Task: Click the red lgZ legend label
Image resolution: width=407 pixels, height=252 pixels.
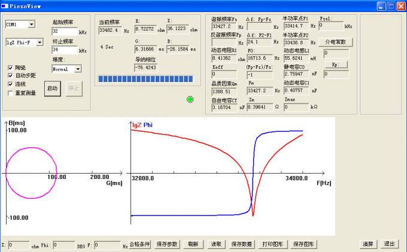Action: click(x=137, y=125)
